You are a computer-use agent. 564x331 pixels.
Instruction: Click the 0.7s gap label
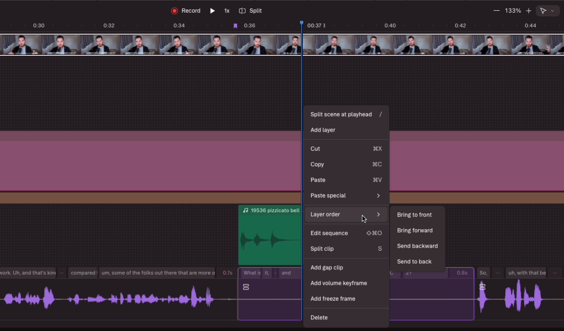point(227,273)
